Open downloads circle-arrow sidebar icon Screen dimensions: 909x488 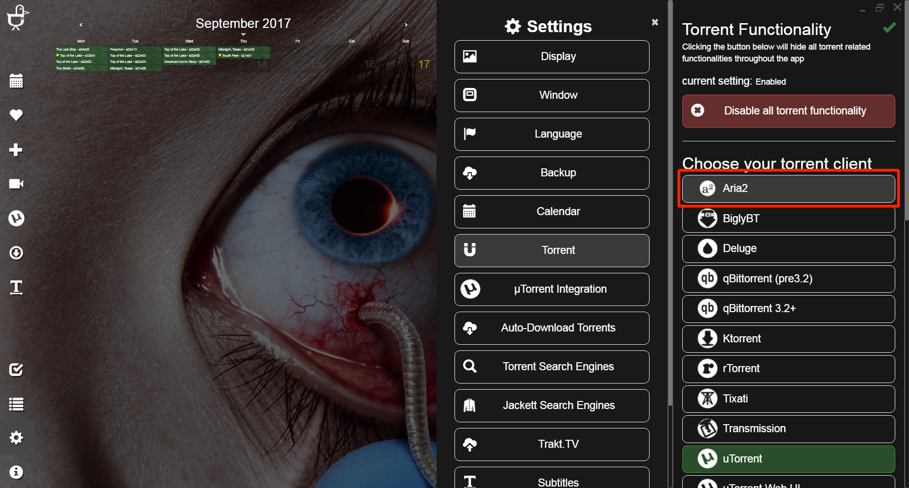[16, 253]
